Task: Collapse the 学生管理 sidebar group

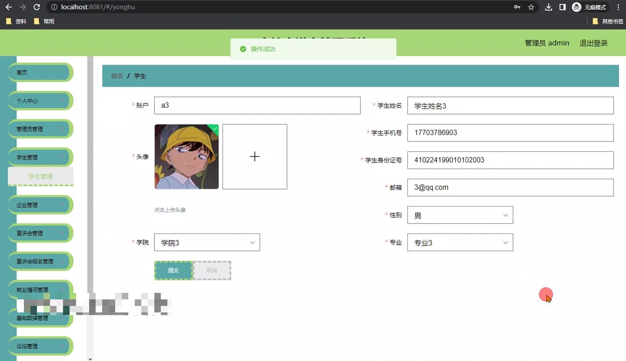Action: (40, 157)
